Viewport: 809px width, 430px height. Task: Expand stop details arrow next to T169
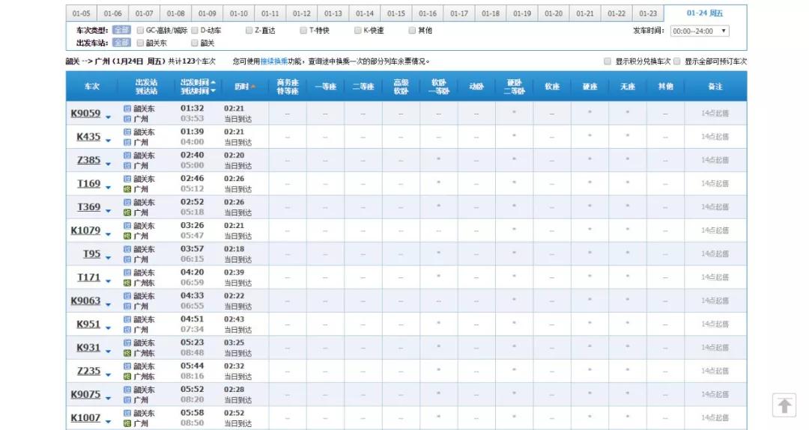point(109,188)
